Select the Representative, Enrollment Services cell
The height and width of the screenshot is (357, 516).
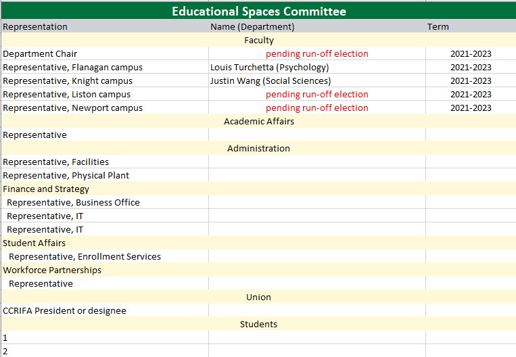point(85,257)
